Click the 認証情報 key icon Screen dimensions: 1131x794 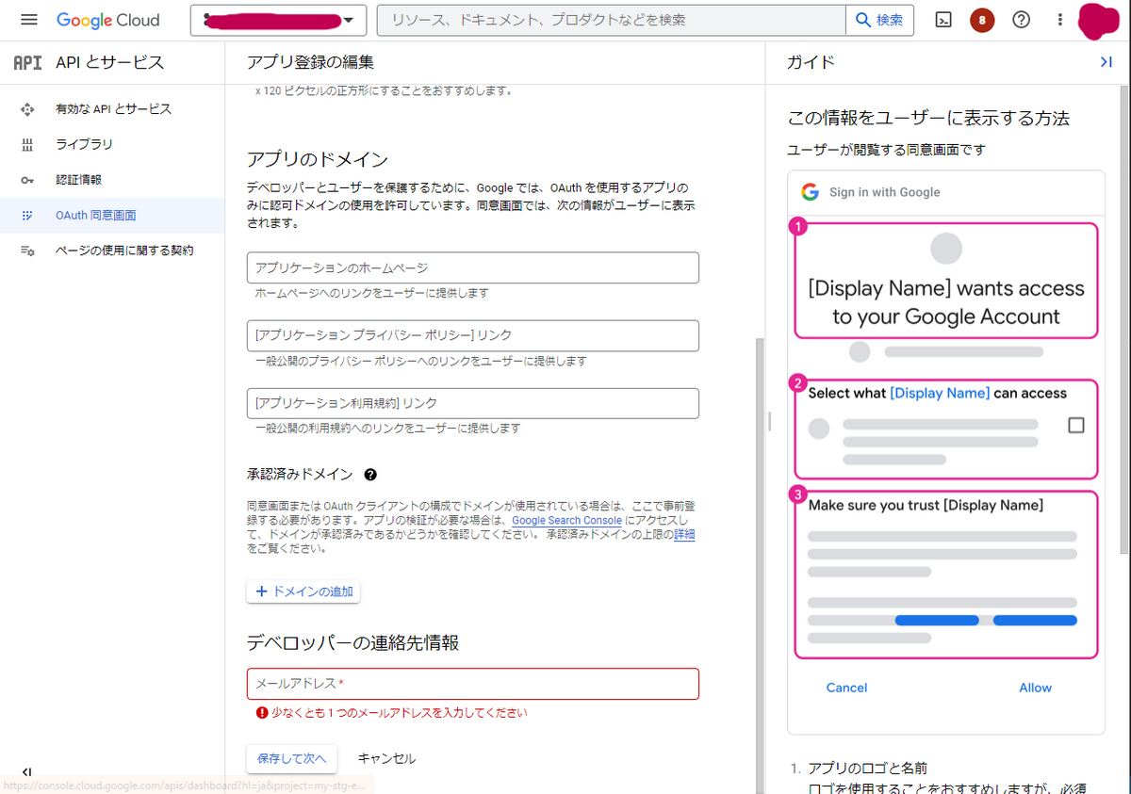click(27, 180)
